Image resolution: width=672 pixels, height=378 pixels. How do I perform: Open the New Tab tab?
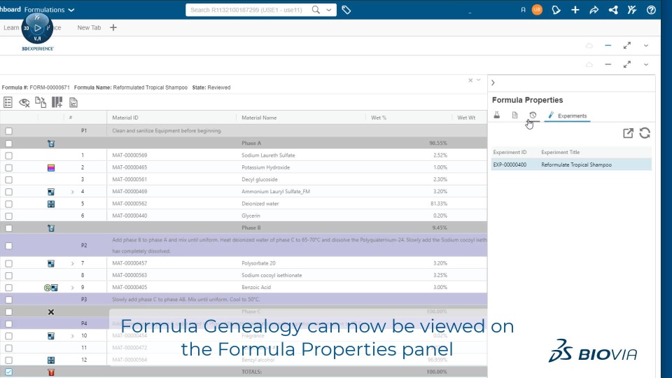click(89, 27)
